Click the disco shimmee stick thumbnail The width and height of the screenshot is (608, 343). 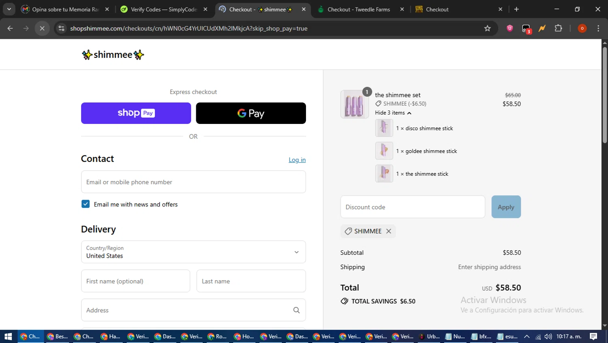(x=384, y=128)
